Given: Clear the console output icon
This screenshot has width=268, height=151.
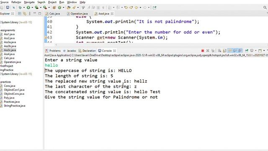Looking at the screenshot, I should [219, 51].
